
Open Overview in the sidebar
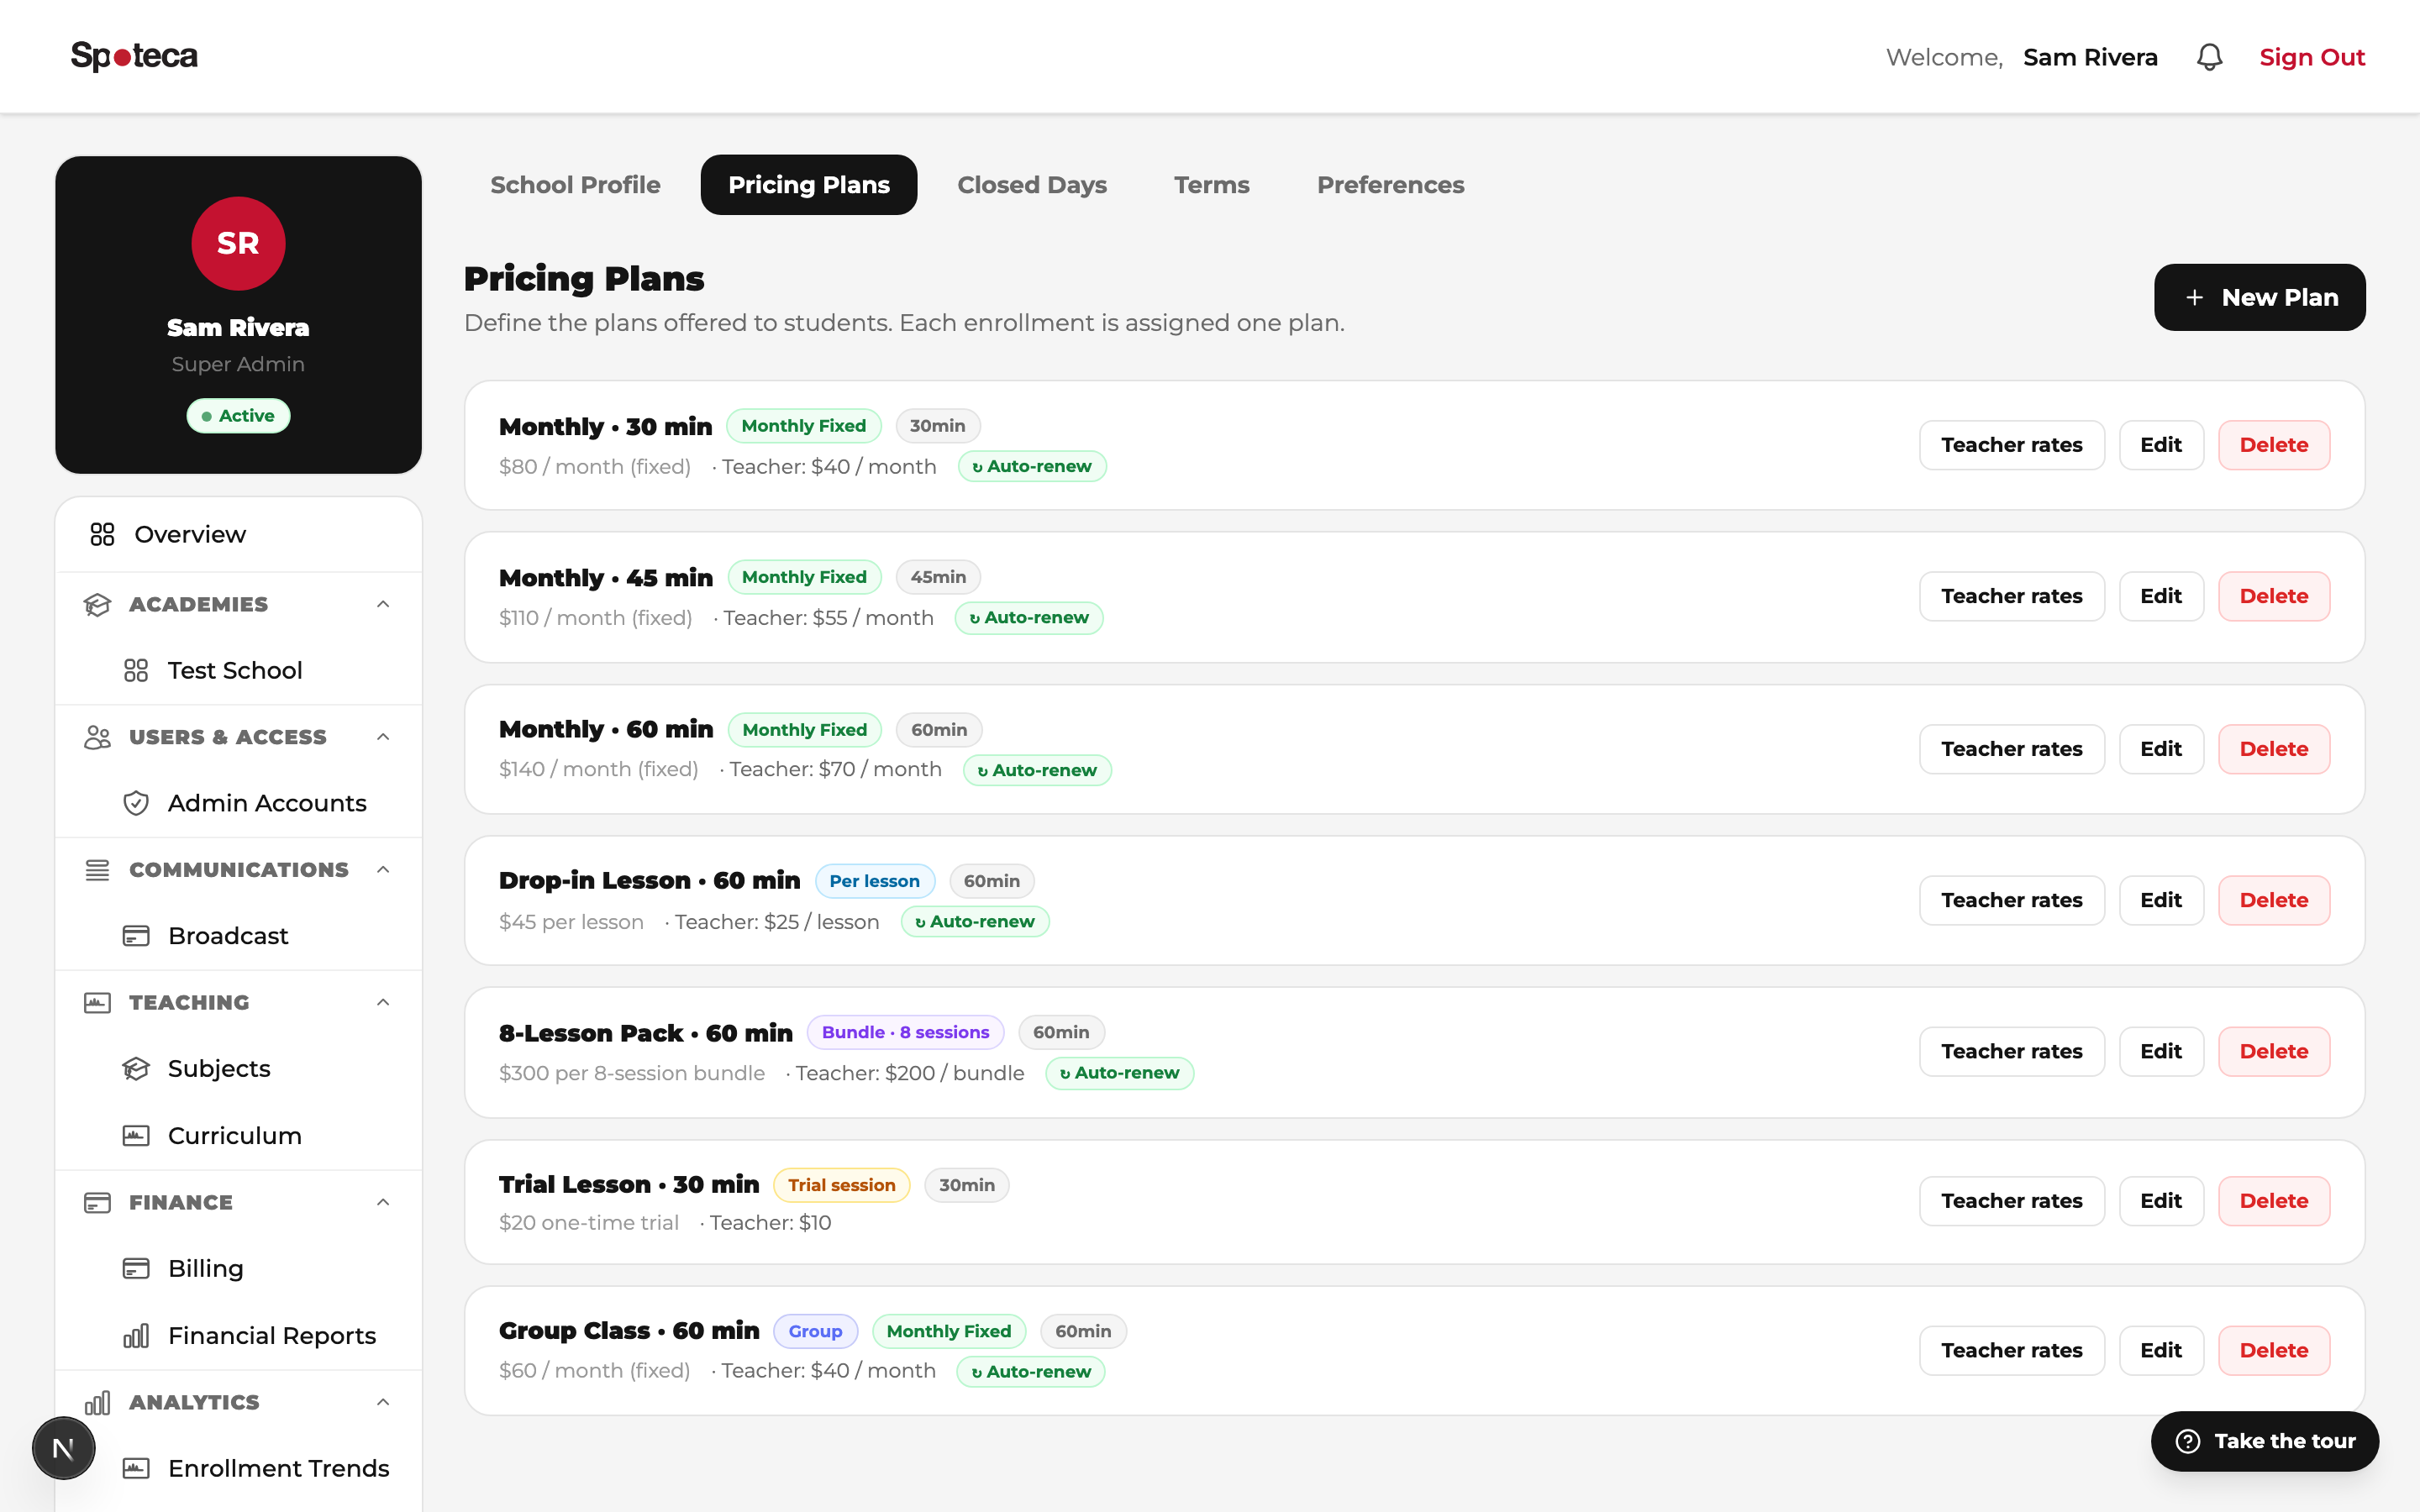pyautogui.click(x=238, y=534)
